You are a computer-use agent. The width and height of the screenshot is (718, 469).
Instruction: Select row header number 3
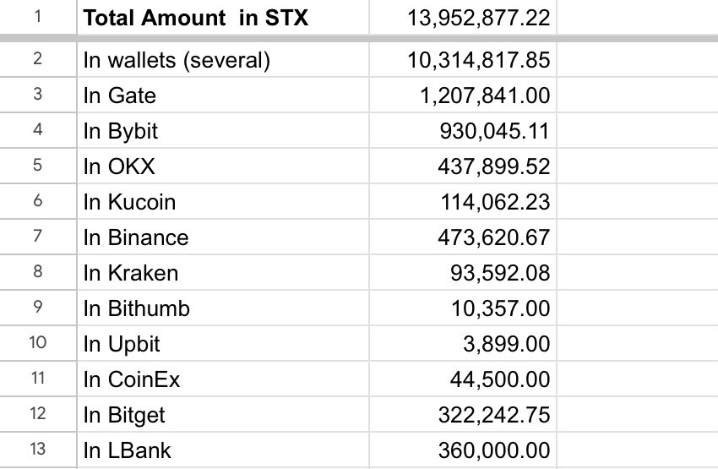coord(38,95)
